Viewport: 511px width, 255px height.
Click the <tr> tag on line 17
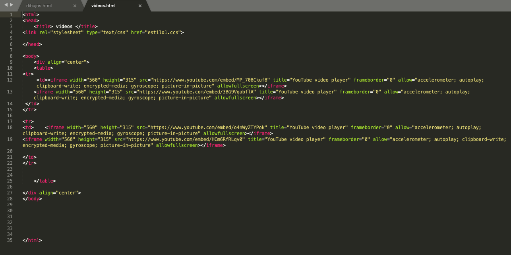(28, 122)
